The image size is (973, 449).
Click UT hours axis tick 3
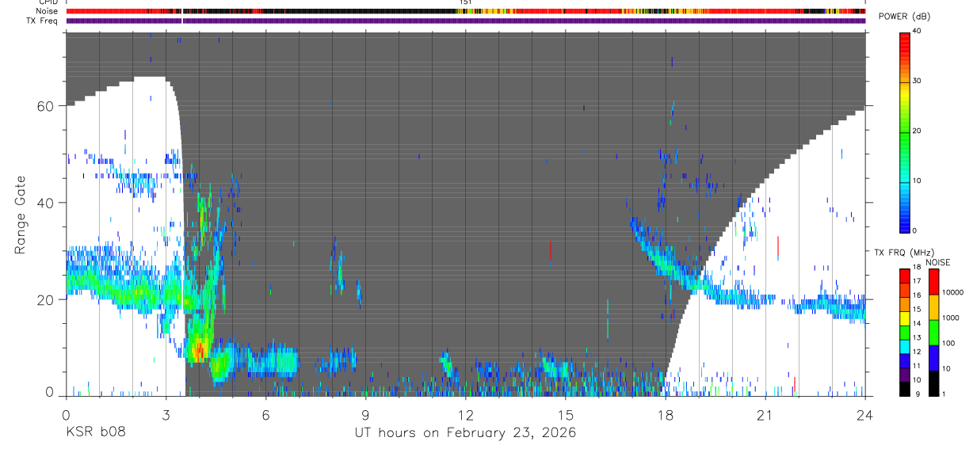point(166,413)
